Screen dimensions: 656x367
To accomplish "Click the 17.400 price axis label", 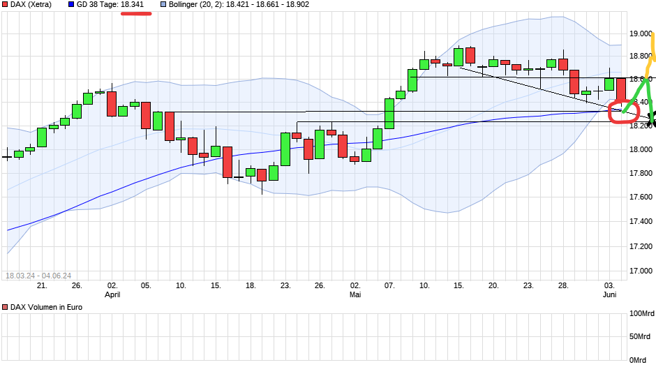I will pos(641,221).
